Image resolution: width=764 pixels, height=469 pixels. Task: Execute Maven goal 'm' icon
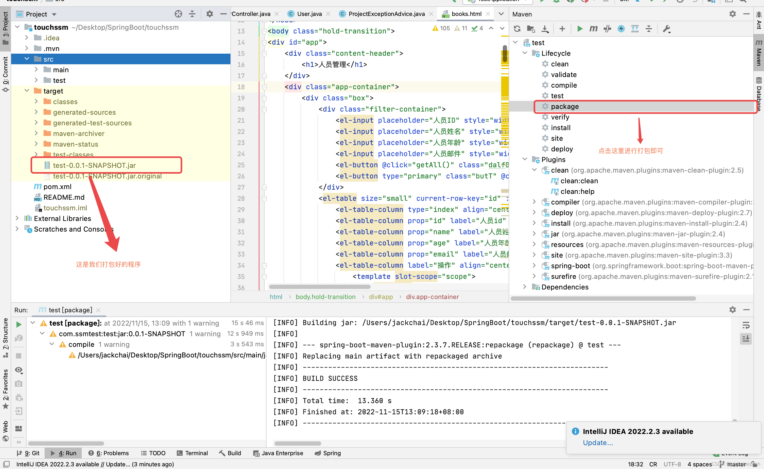593,29
